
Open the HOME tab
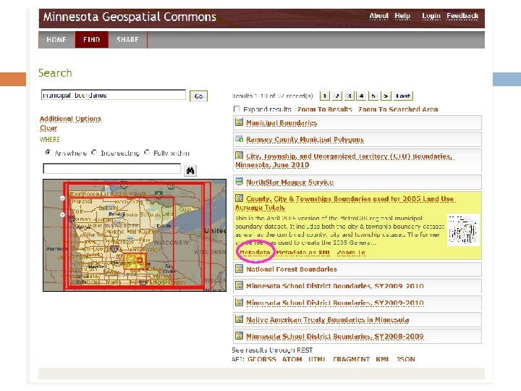click(56, 40)
